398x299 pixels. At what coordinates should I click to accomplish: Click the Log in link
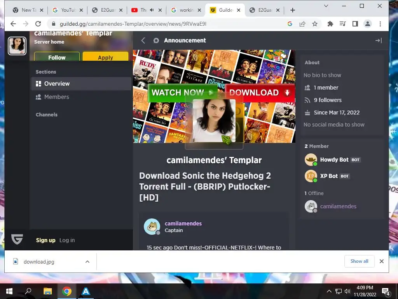tap(67, 240)
